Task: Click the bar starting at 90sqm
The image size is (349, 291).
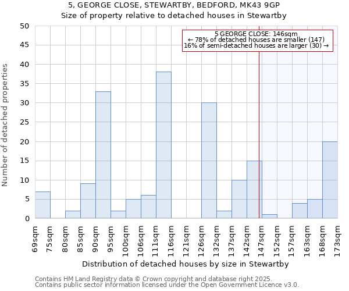Action: tap(103, 155)
